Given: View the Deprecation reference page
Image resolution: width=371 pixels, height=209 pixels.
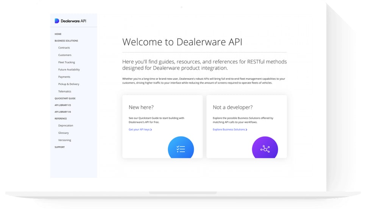Looking at the screenshot, I should tap(65, 125).
